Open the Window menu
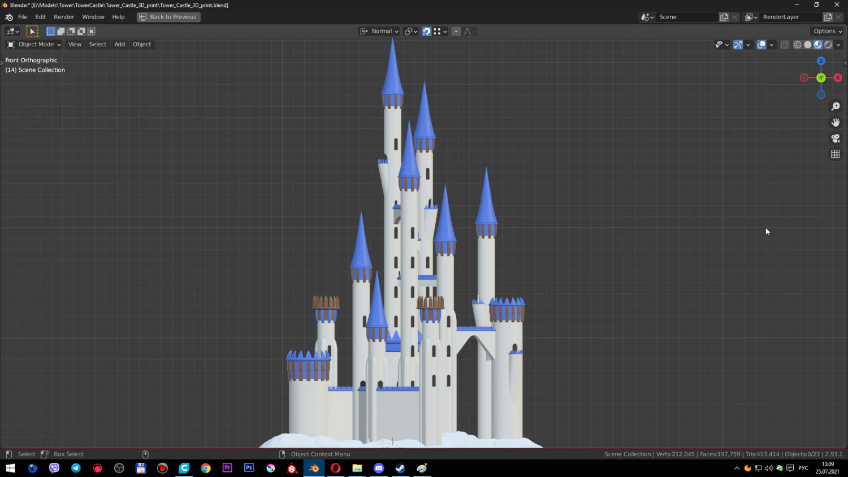848x477 pixels. click(93, 17)
